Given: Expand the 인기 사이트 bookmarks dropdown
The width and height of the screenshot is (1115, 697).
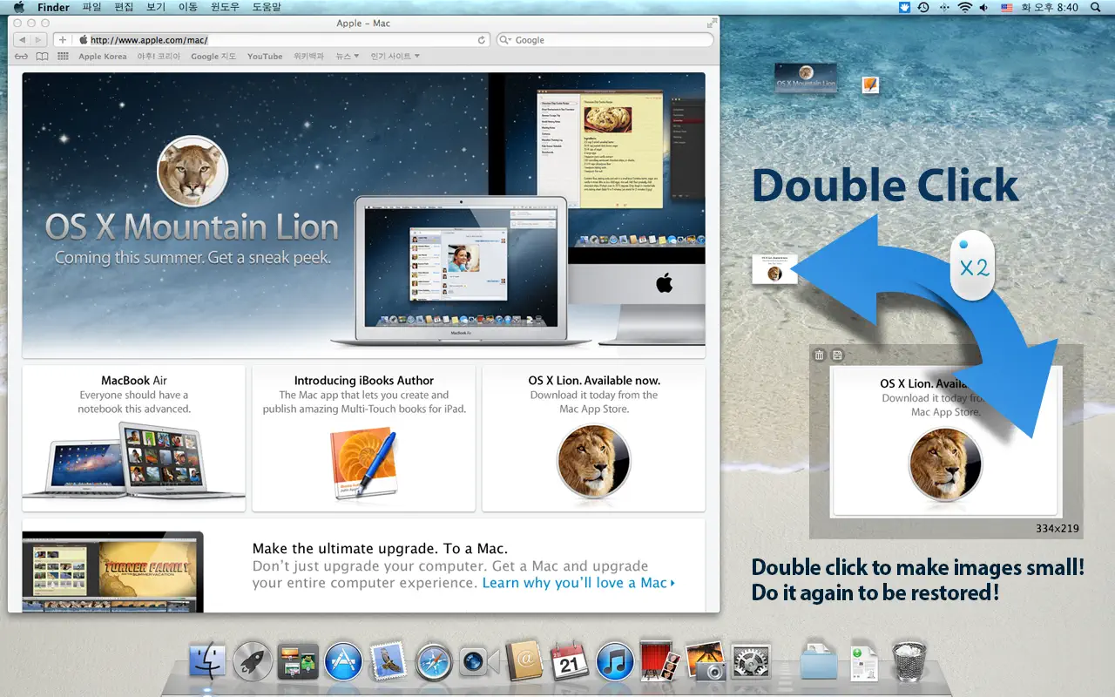Looking at the screenshot, I should click(x=395, y=57).
